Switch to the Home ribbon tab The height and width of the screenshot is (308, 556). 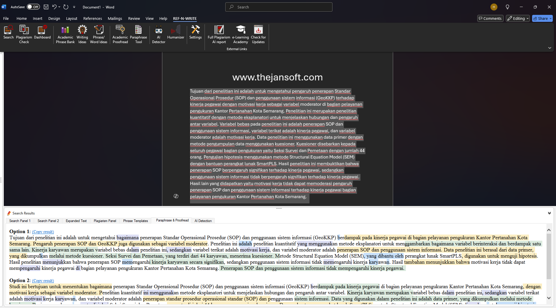pos(22,18)
